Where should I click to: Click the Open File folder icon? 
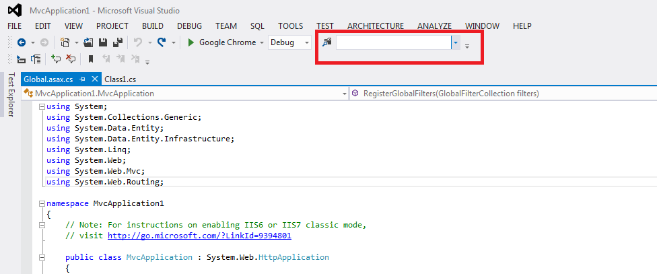[88, 42]
